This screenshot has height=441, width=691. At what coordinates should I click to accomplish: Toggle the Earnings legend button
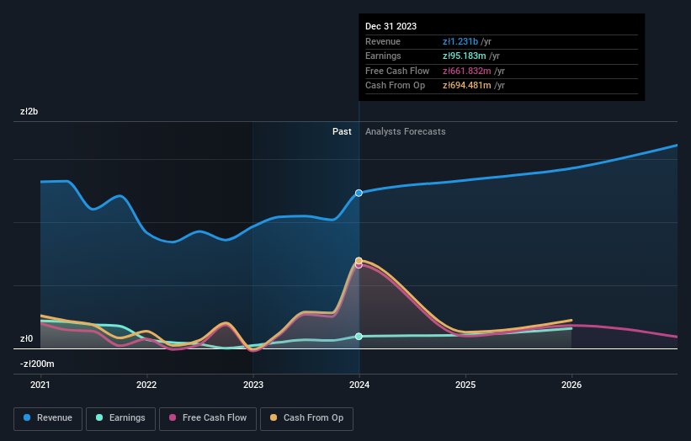[120, 418]
